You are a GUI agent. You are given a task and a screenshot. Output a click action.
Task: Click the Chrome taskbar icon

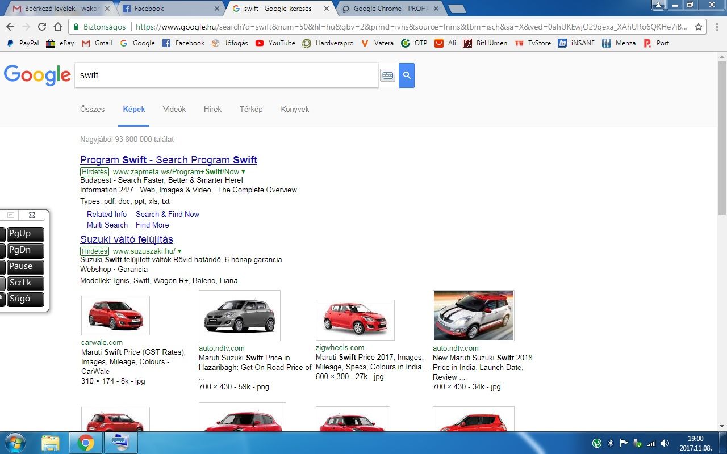pos(86,443)
